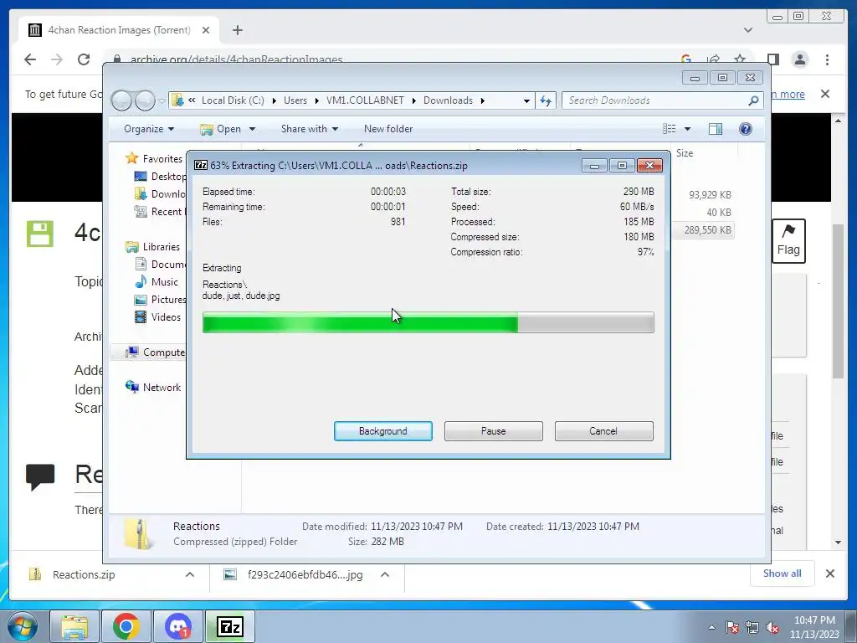Open the Pictures library

pyautogui.click(x=168, y=300)
